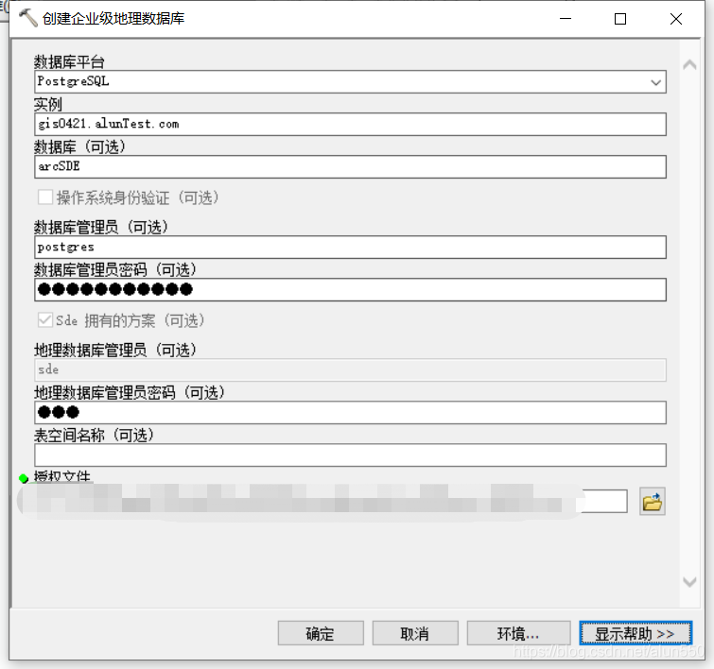
Task: Confirm with the 确定 button
Action: tap(321, 633)
